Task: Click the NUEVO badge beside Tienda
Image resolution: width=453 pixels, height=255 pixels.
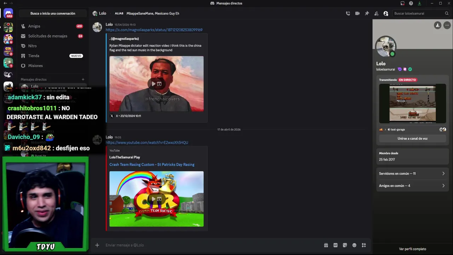Action: [76, 56]
